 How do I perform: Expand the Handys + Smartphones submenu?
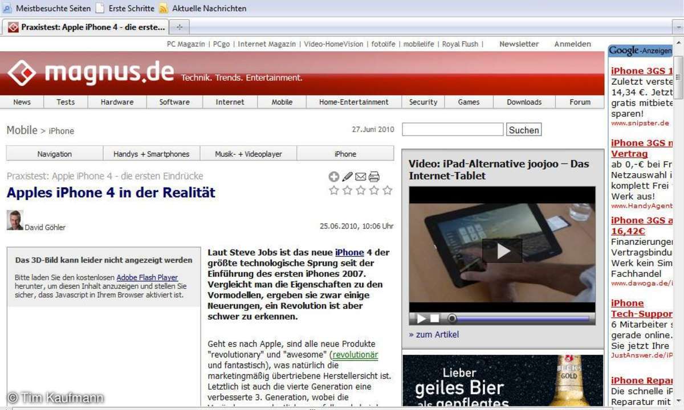click(x=151, y=154)
